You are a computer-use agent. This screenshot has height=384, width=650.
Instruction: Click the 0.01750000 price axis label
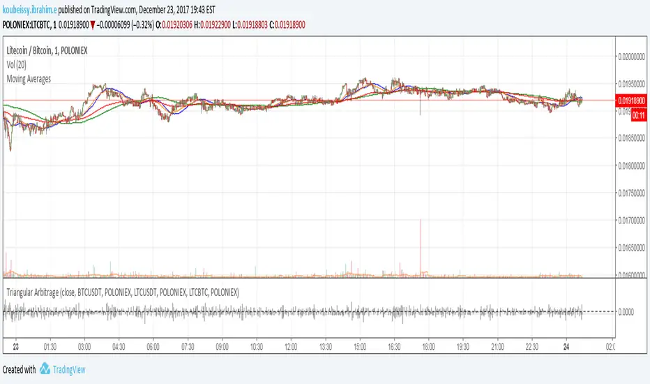pyautogui.click(x=631, y=193)
